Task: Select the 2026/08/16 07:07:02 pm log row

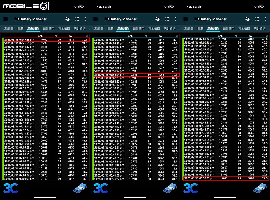Action: pyautogui.click(x=46, y=161)
